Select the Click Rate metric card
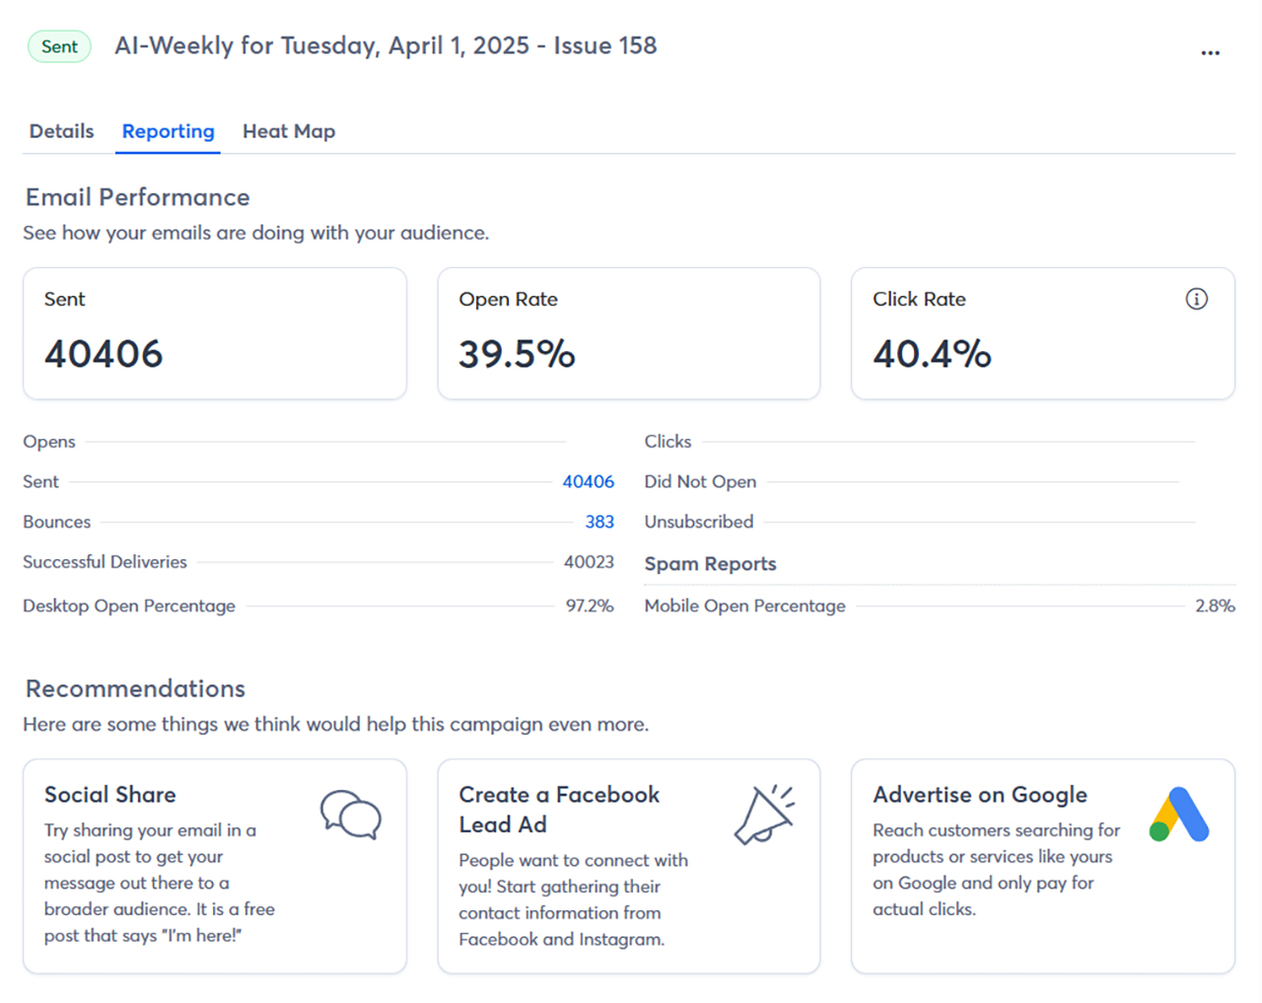 tap(1042, 333)
